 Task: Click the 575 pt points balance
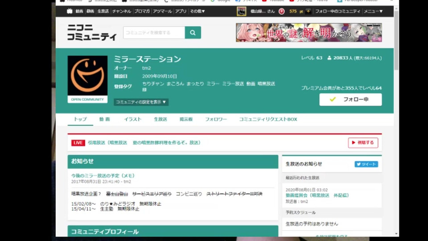click(x=296, y=11)
